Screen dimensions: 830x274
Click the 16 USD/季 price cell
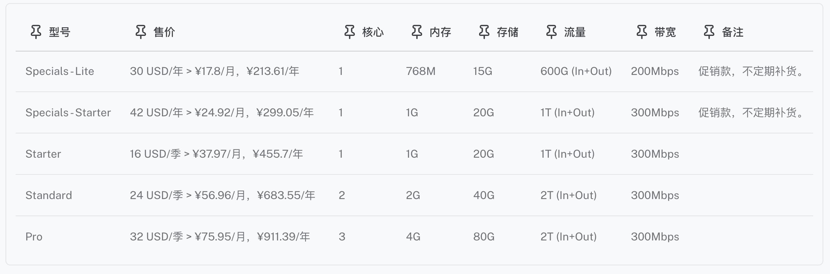(x=216, y=154)
